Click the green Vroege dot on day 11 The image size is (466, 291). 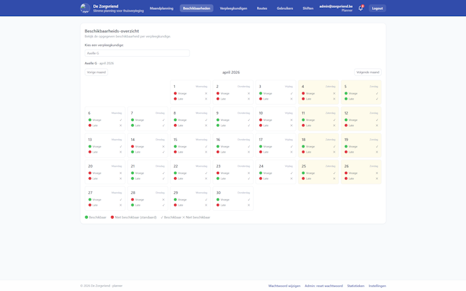pos(303,120)
